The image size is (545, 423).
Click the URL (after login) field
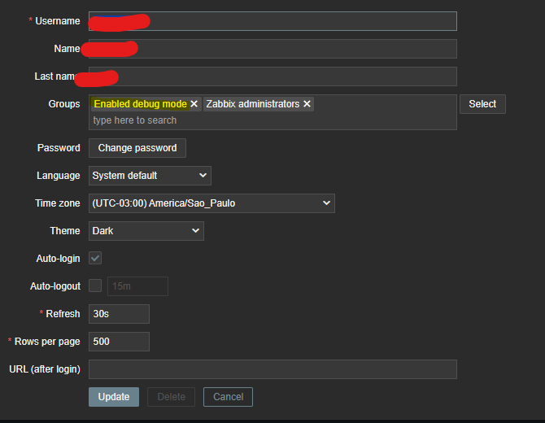pyautogui.click(x=272, y=369)
